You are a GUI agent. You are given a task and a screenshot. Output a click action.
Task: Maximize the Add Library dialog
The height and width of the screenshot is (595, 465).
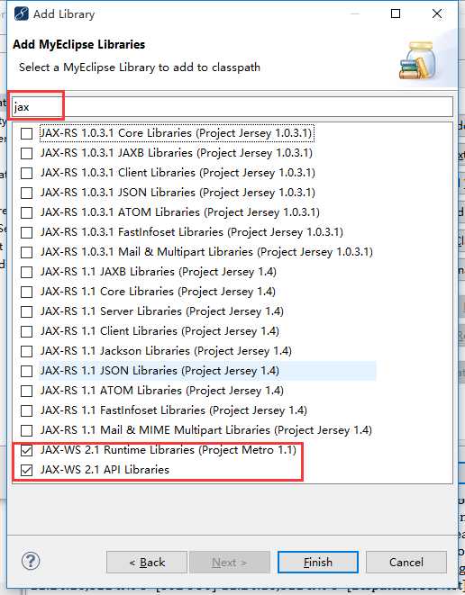click(396, 14)
